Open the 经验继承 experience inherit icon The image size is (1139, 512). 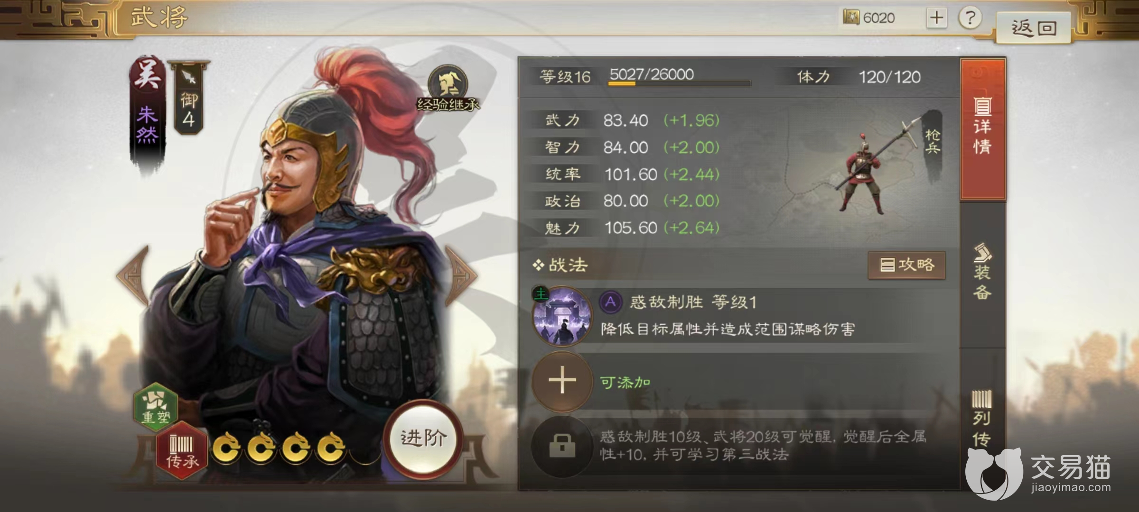pyautogui.click(x=448, y=89)
